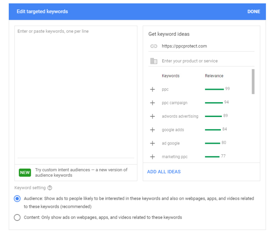Viewport: 271px width, 233px height.
Task: Edit the https://ppcprotect.com URL field
Action: point(207,46)
